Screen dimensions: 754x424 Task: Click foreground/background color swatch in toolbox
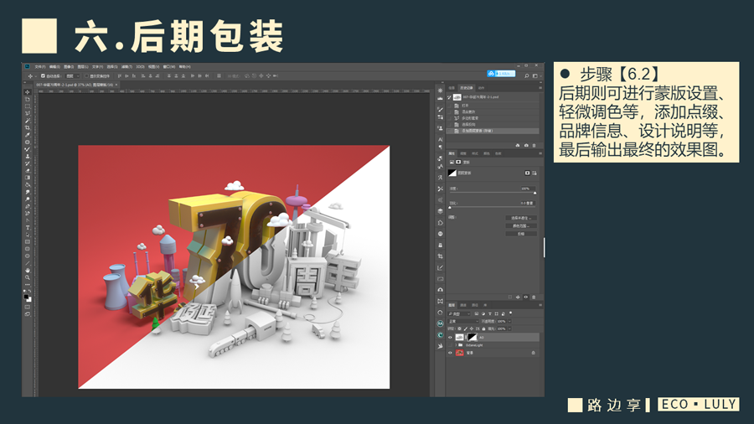click(28, 299)
